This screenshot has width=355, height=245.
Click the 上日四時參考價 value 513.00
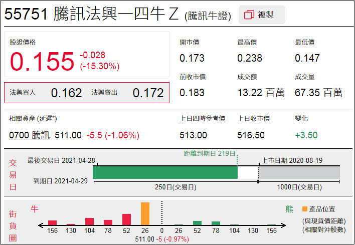193,135
